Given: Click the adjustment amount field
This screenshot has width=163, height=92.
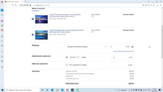Looking at the screenshot, I should coord(122,57).
